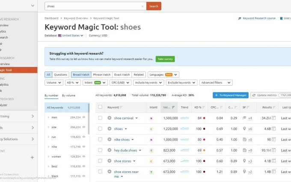Switch grouping to By volume
The height and width of the screenshot is (182, 291).
click(68, 95)
